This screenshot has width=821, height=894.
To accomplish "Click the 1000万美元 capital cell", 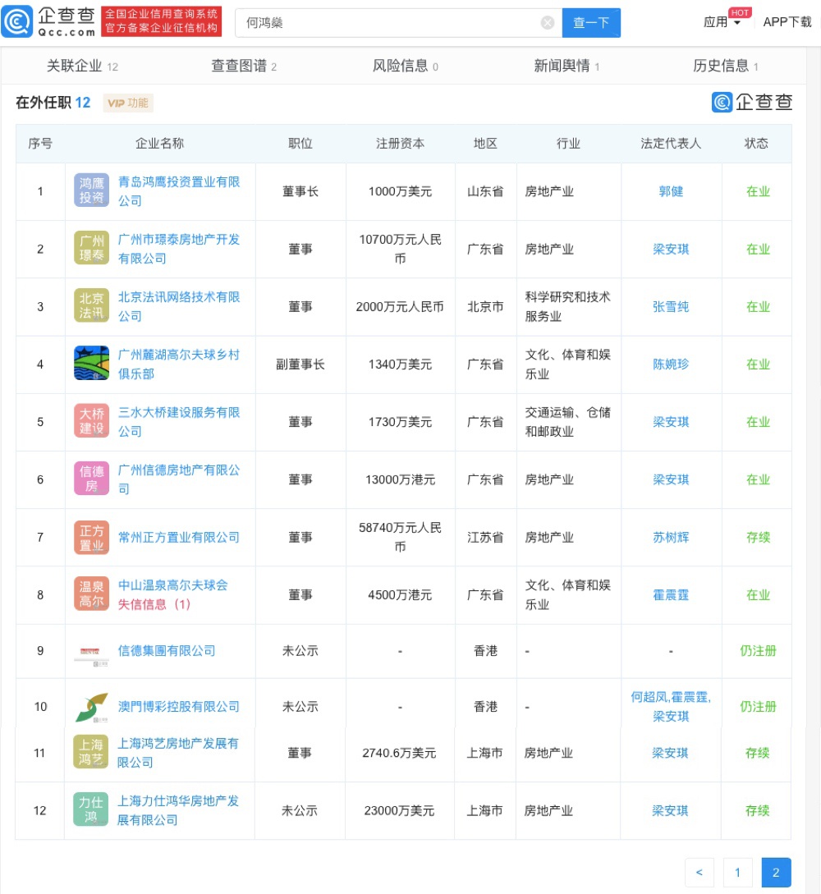I will (401, 191).
